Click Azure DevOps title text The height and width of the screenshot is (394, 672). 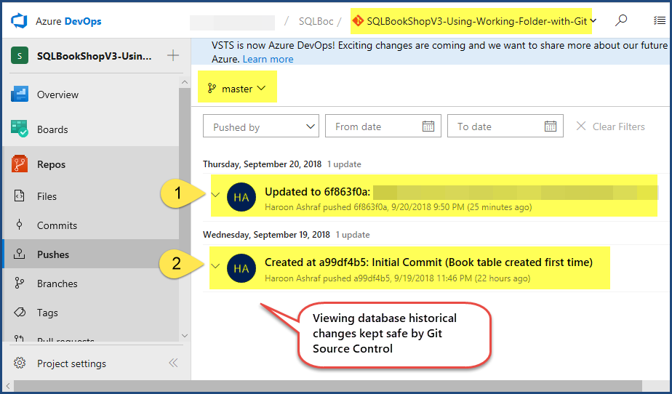(x=68, y=21)
